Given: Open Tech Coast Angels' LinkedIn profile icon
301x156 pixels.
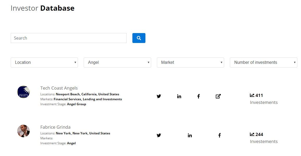Looking at the screenshot, I should click(179, 96).
